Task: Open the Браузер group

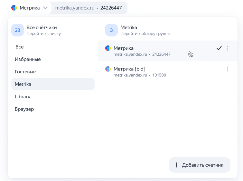Action: (x=24, y=109)
